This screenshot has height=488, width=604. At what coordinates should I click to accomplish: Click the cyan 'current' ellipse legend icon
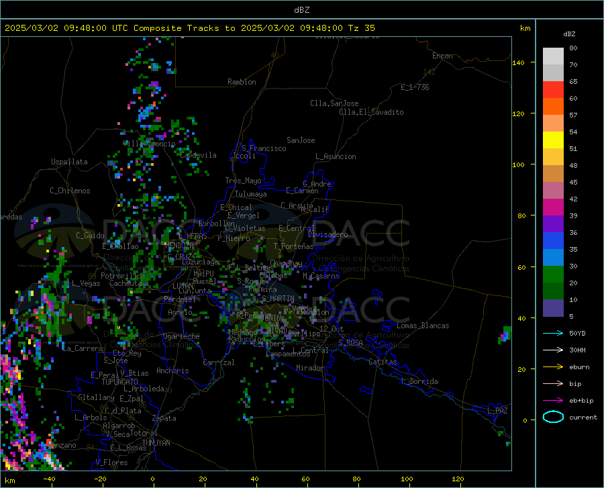coord(553,417)
